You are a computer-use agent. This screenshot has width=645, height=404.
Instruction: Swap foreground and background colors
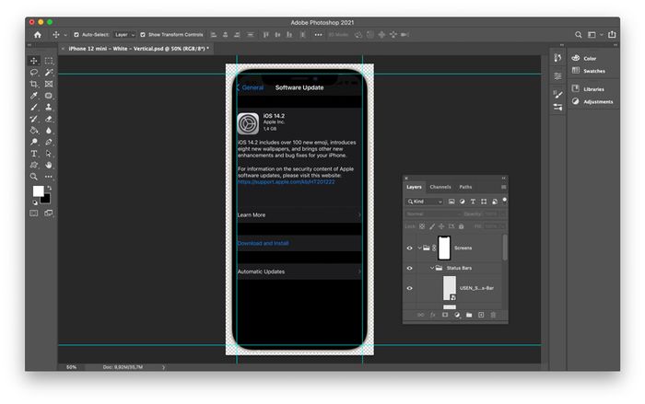tap(50, 188)
